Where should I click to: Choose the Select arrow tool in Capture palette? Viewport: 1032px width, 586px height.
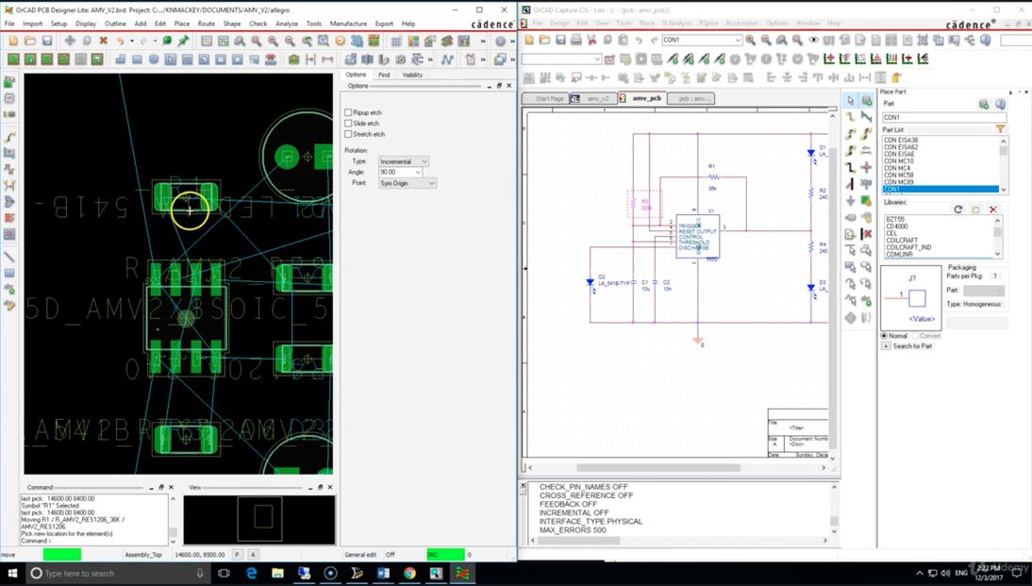click(x=850, y=101)
